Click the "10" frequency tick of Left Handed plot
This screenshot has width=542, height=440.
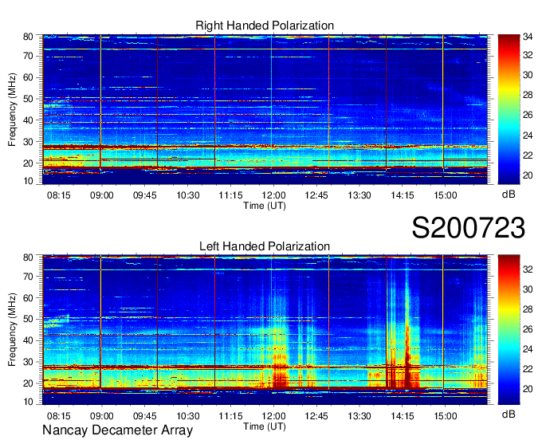[28, 402]
